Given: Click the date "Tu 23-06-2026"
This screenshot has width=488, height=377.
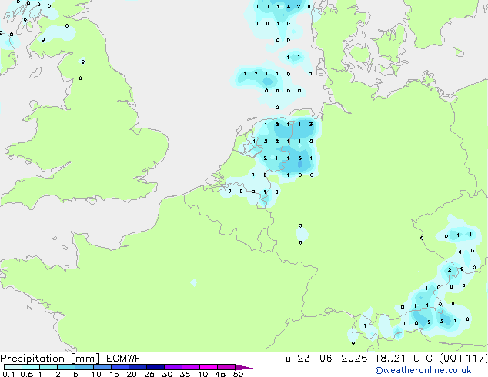Looking at the screenshot, I should tap(323, 359).
